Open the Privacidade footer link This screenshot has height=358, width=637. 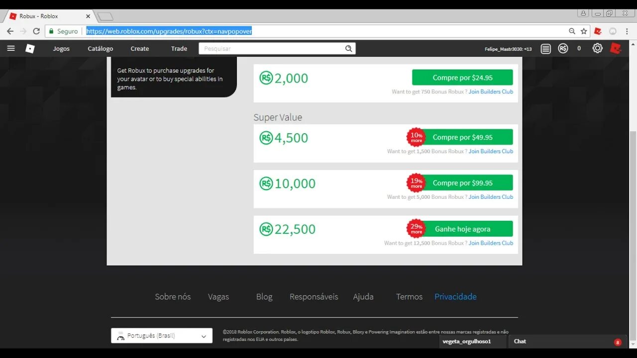pyautogui.click(x=455, y=297)
